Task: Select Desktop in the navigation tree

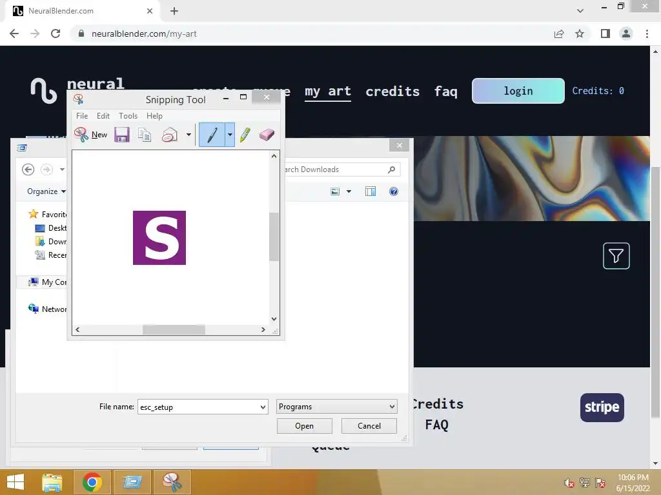Action: coord(50,228)
